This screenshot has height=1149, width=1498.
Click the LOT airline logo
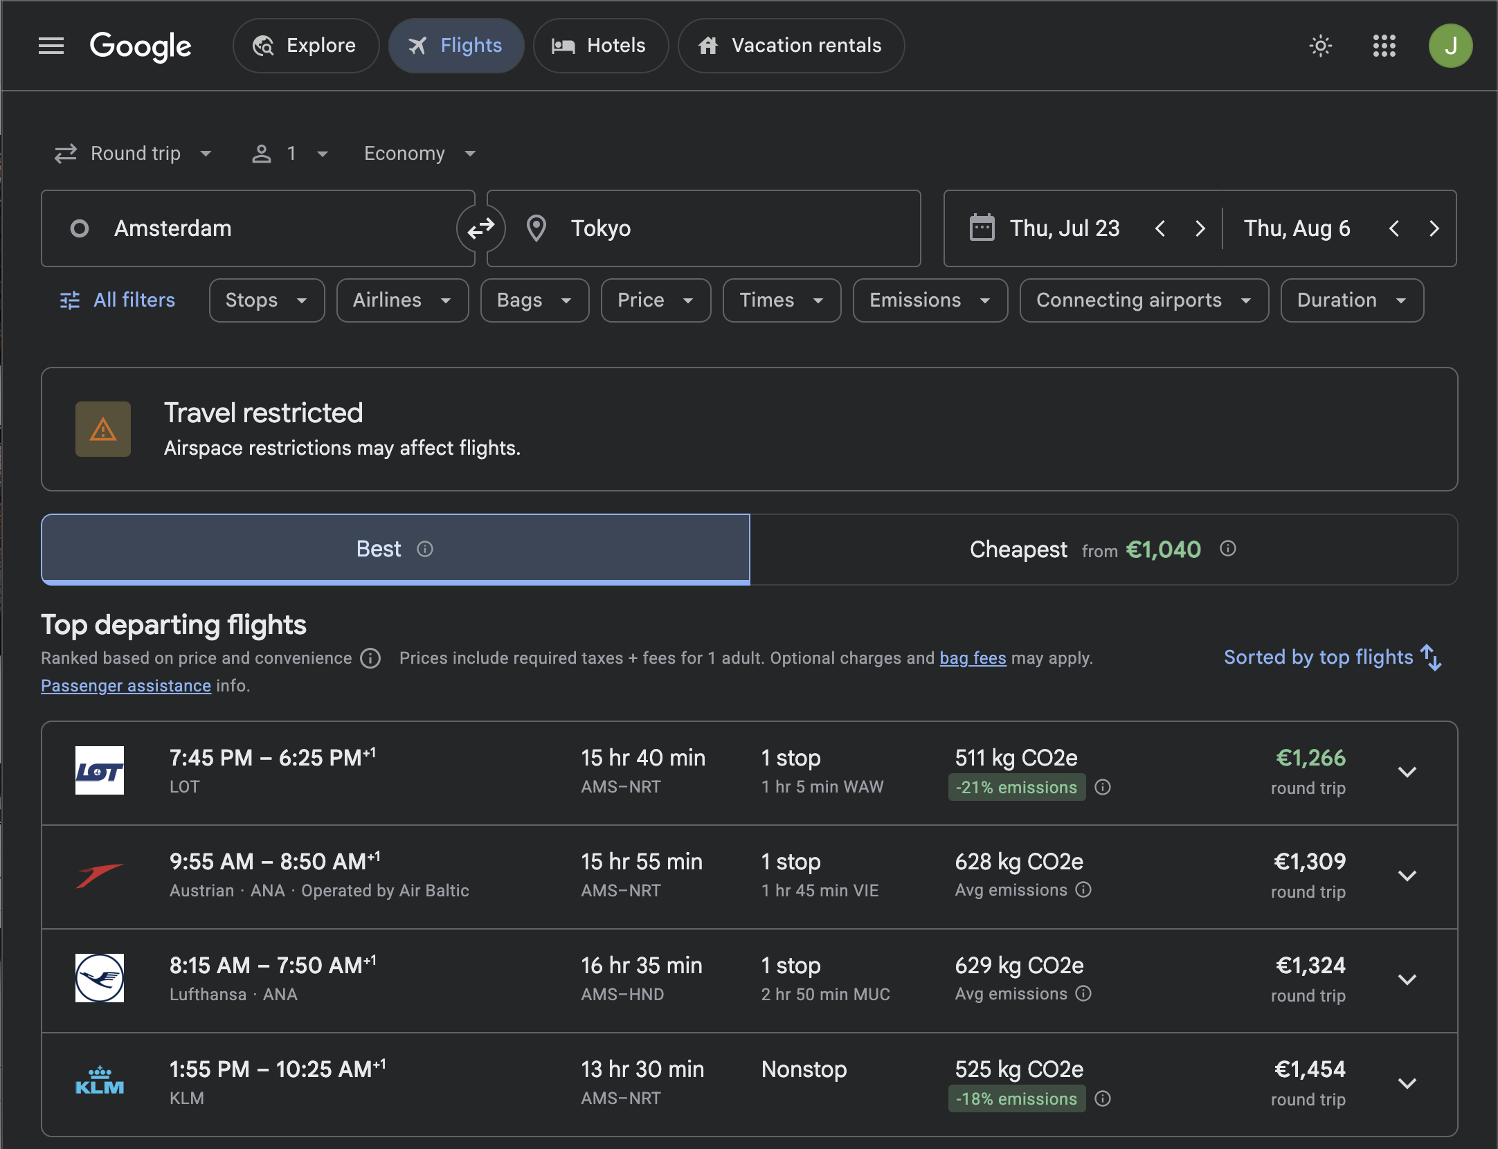coord(100,770)
